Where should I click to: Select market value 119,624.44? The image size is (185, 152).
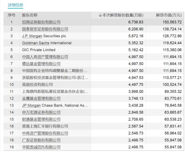172,43
